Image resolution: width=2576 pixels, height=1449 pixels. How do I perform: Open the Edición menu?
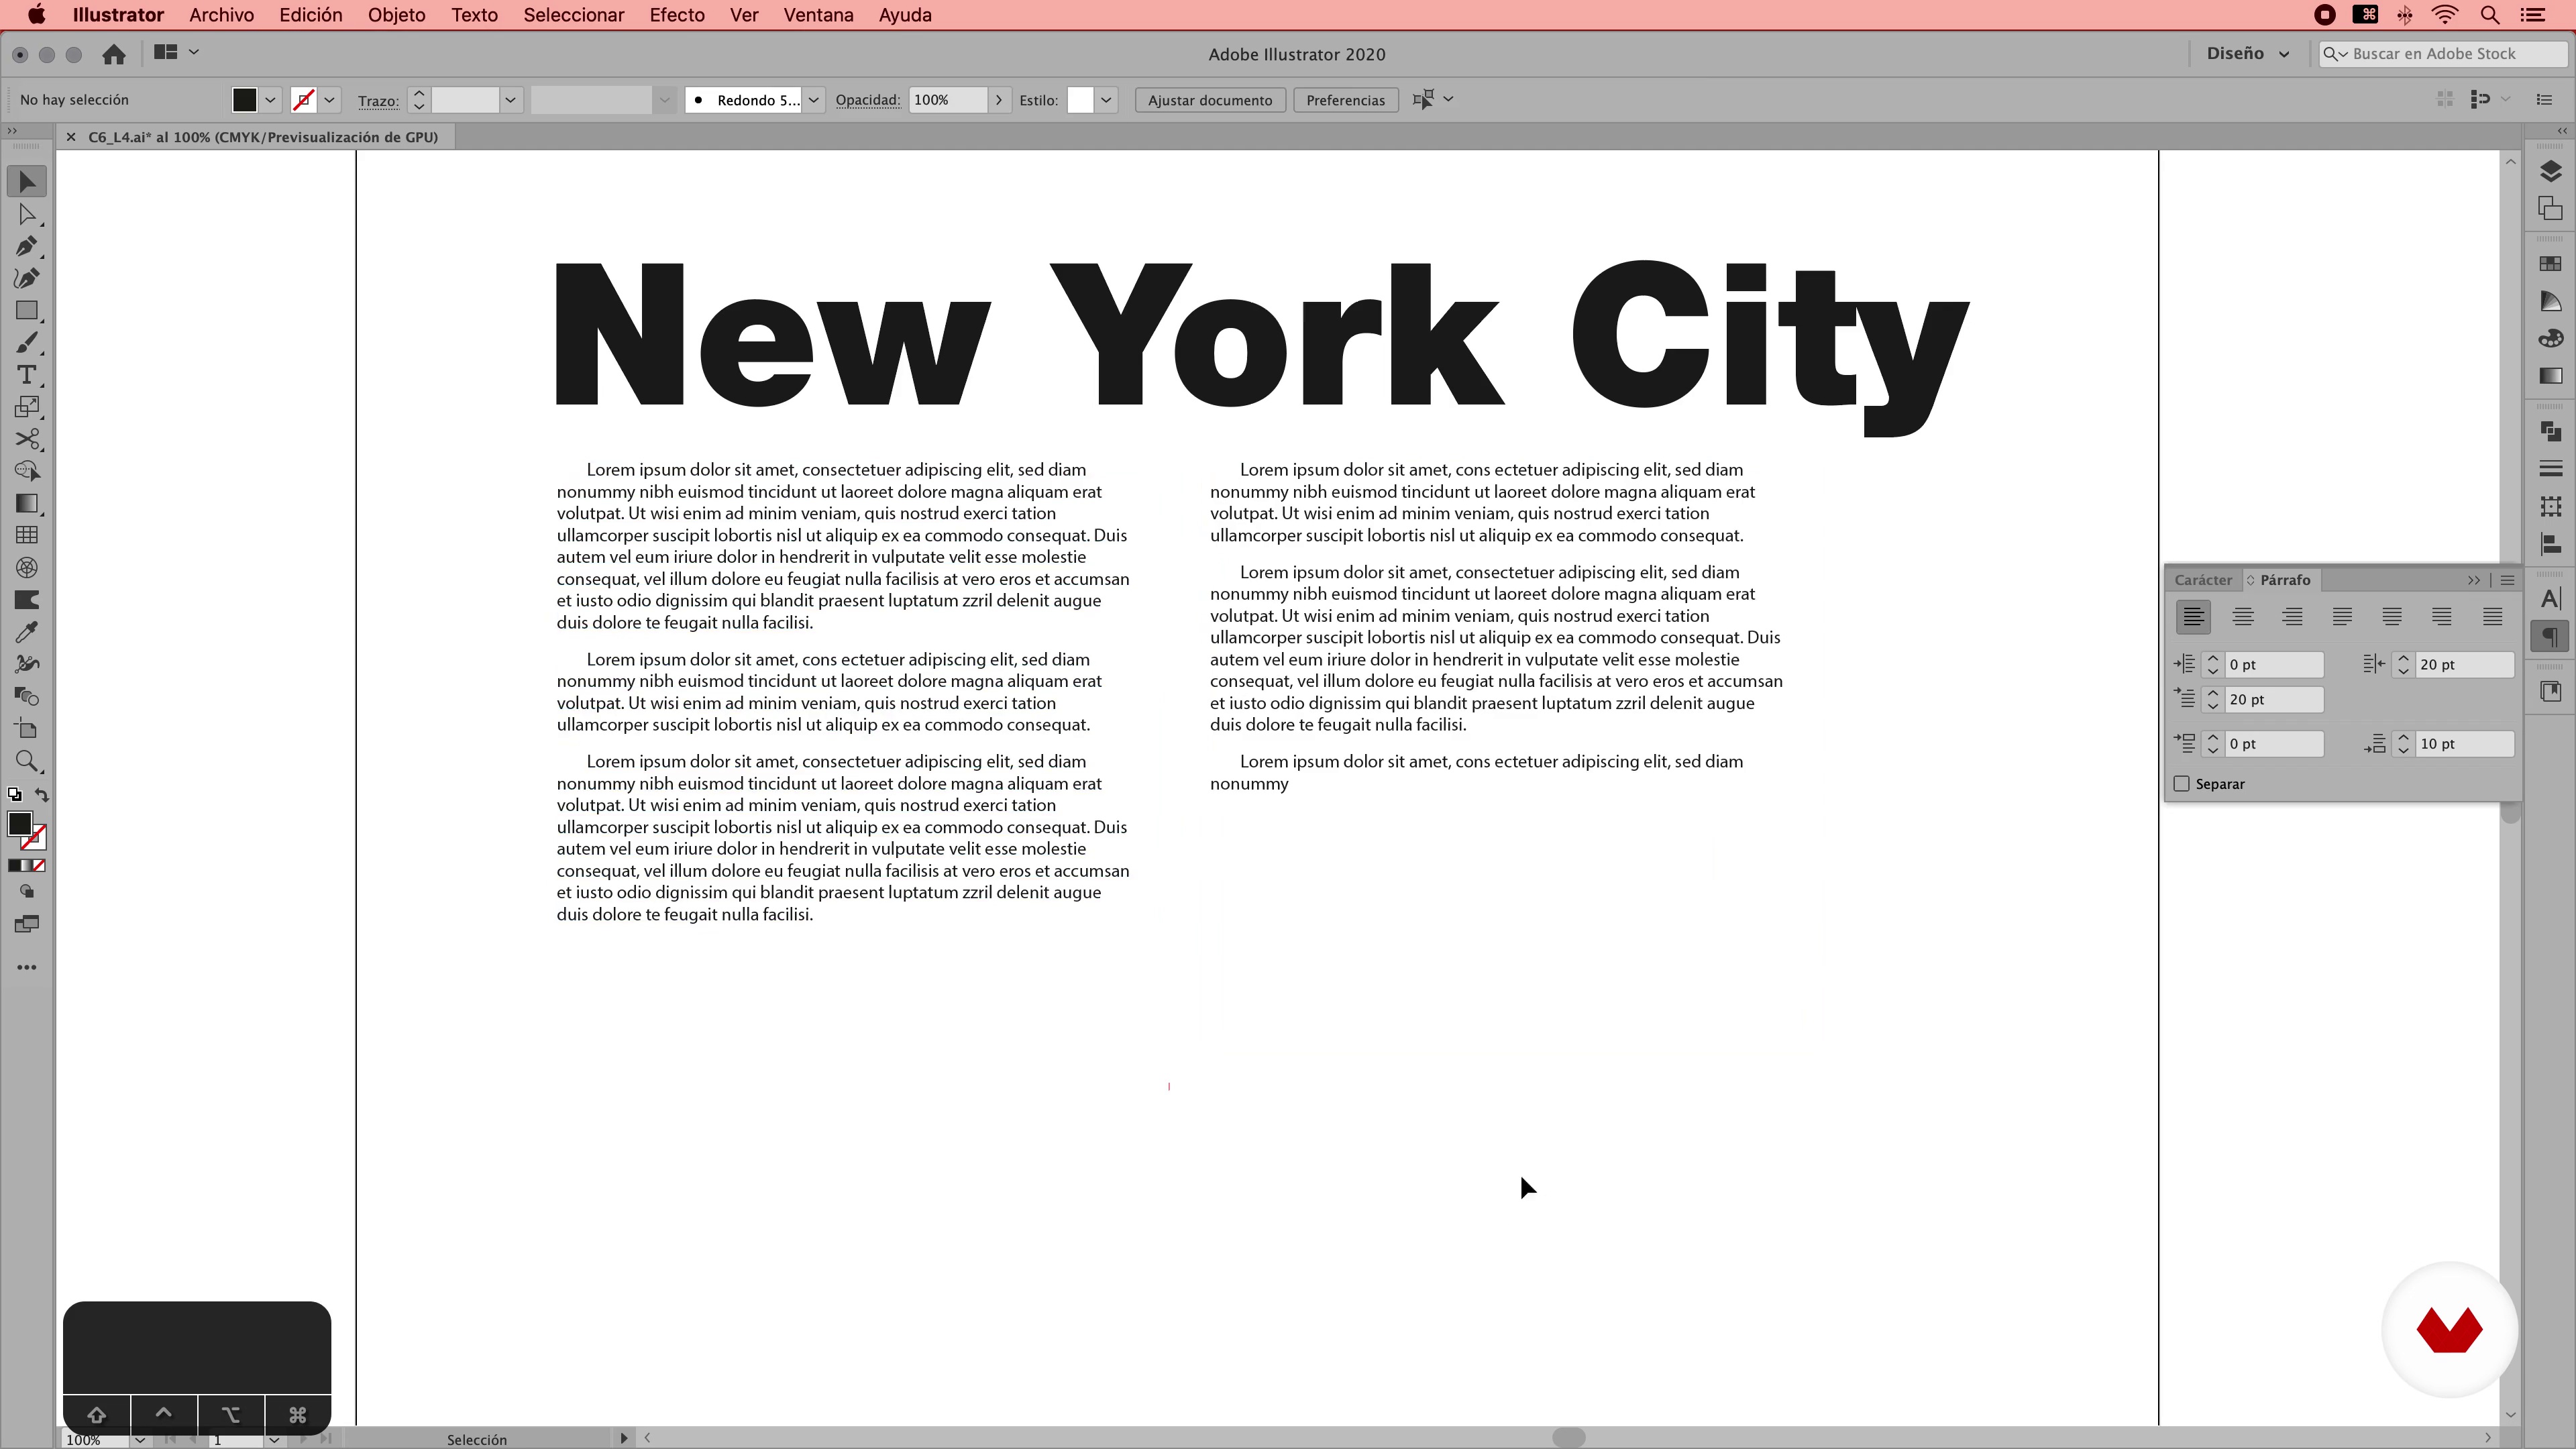(x=310, y=15)
